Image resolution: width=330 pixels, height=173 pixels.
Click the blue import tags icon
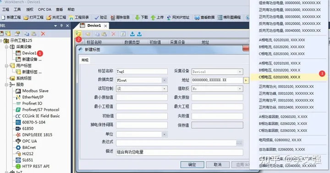132,34
